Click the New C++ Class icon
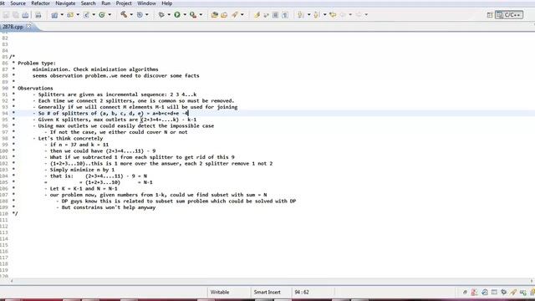Image resolution: width=535 pixels, height=301 pixels. [x=102, y=15]
